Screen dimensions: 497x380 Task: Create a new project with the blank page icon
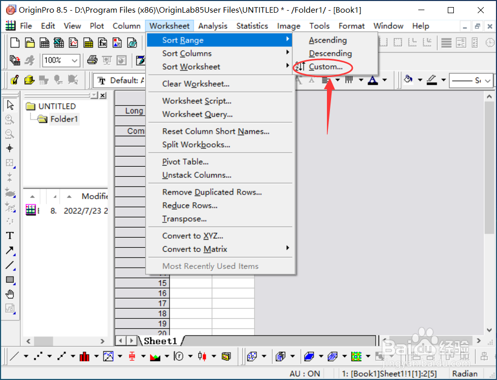[x=15, y=43]
